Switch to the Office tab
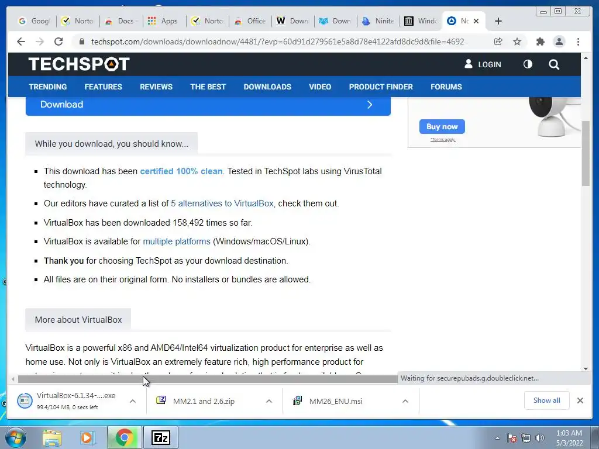Image resolution: width=599 pixels, height=449 pixels. 252,21
